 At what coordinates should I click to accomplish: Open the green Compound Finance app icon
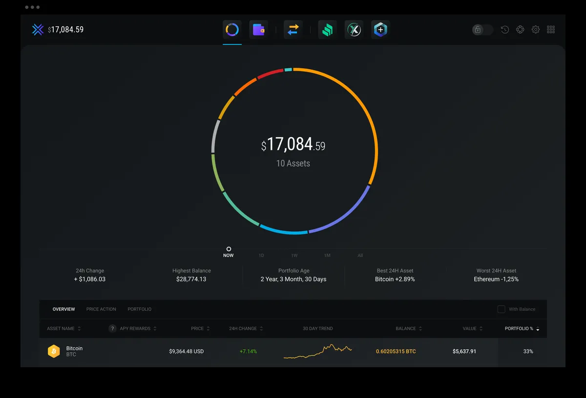tap(327, 30)
